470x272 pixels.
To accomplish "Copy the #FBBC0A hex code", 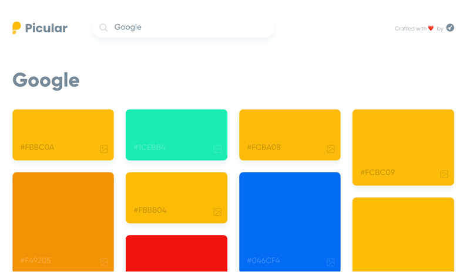I will [x=37, y=147].
